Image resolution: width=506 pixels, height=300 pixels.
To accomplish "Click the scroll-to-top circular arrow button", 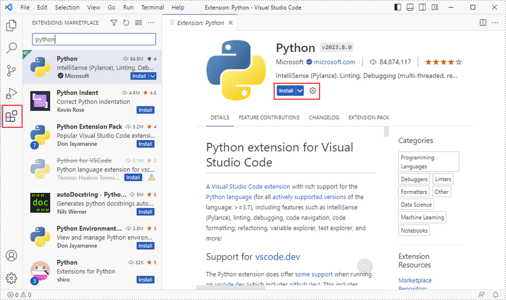I will click(x=365, y=266).
